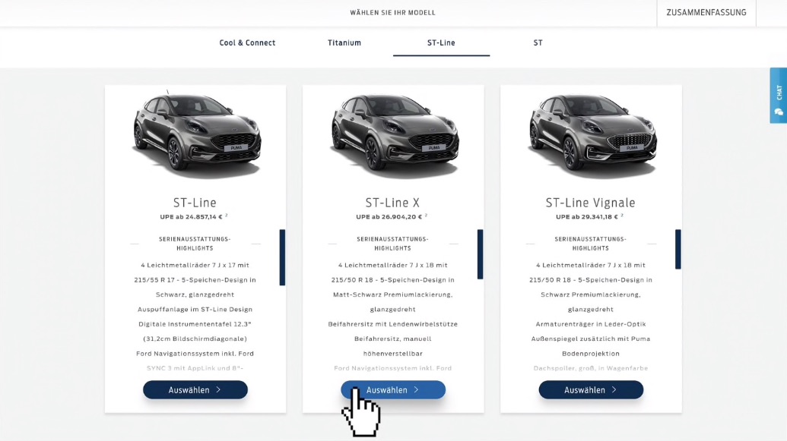Click the ST-Line Vignale car image
The image size is (787, 441).
pos(592,135)
